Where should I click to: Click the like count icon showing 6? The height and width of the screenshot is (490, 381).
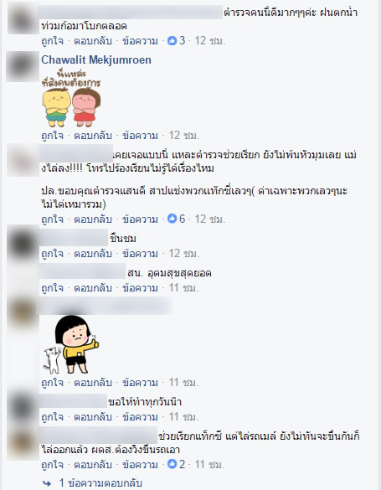172,219
